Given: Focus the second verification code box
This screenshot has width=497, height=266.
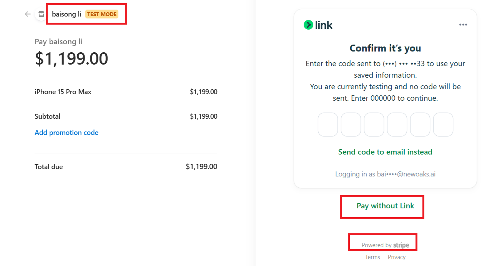Looking at the screenshot, I should point(351,125).
